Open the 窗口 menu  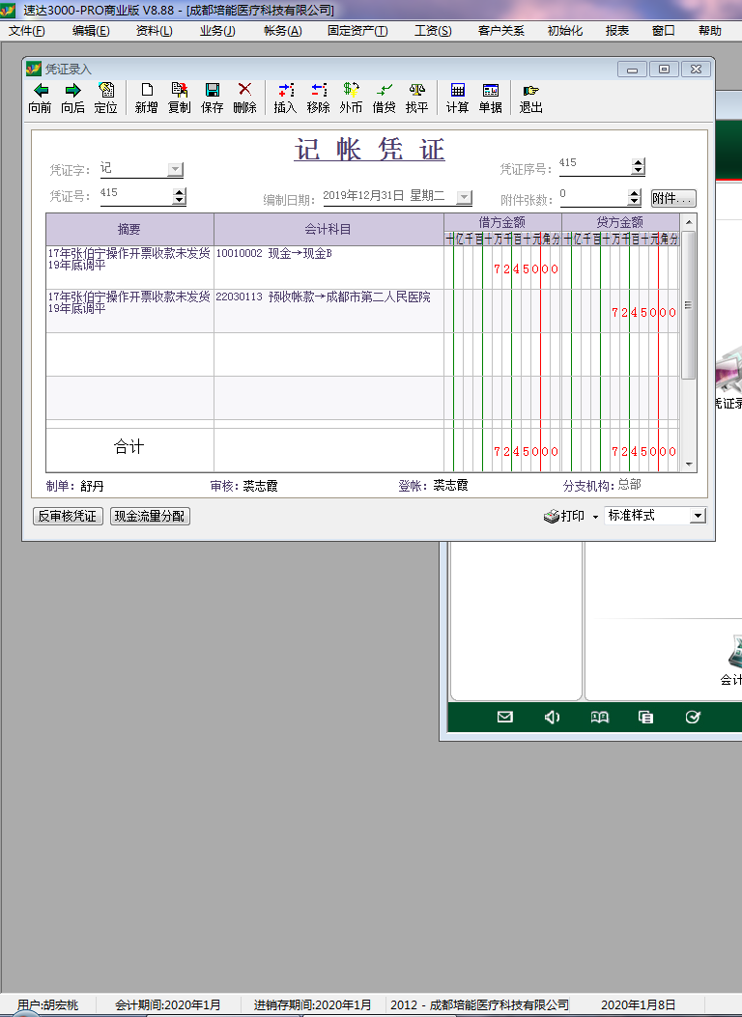pos(664,31)
